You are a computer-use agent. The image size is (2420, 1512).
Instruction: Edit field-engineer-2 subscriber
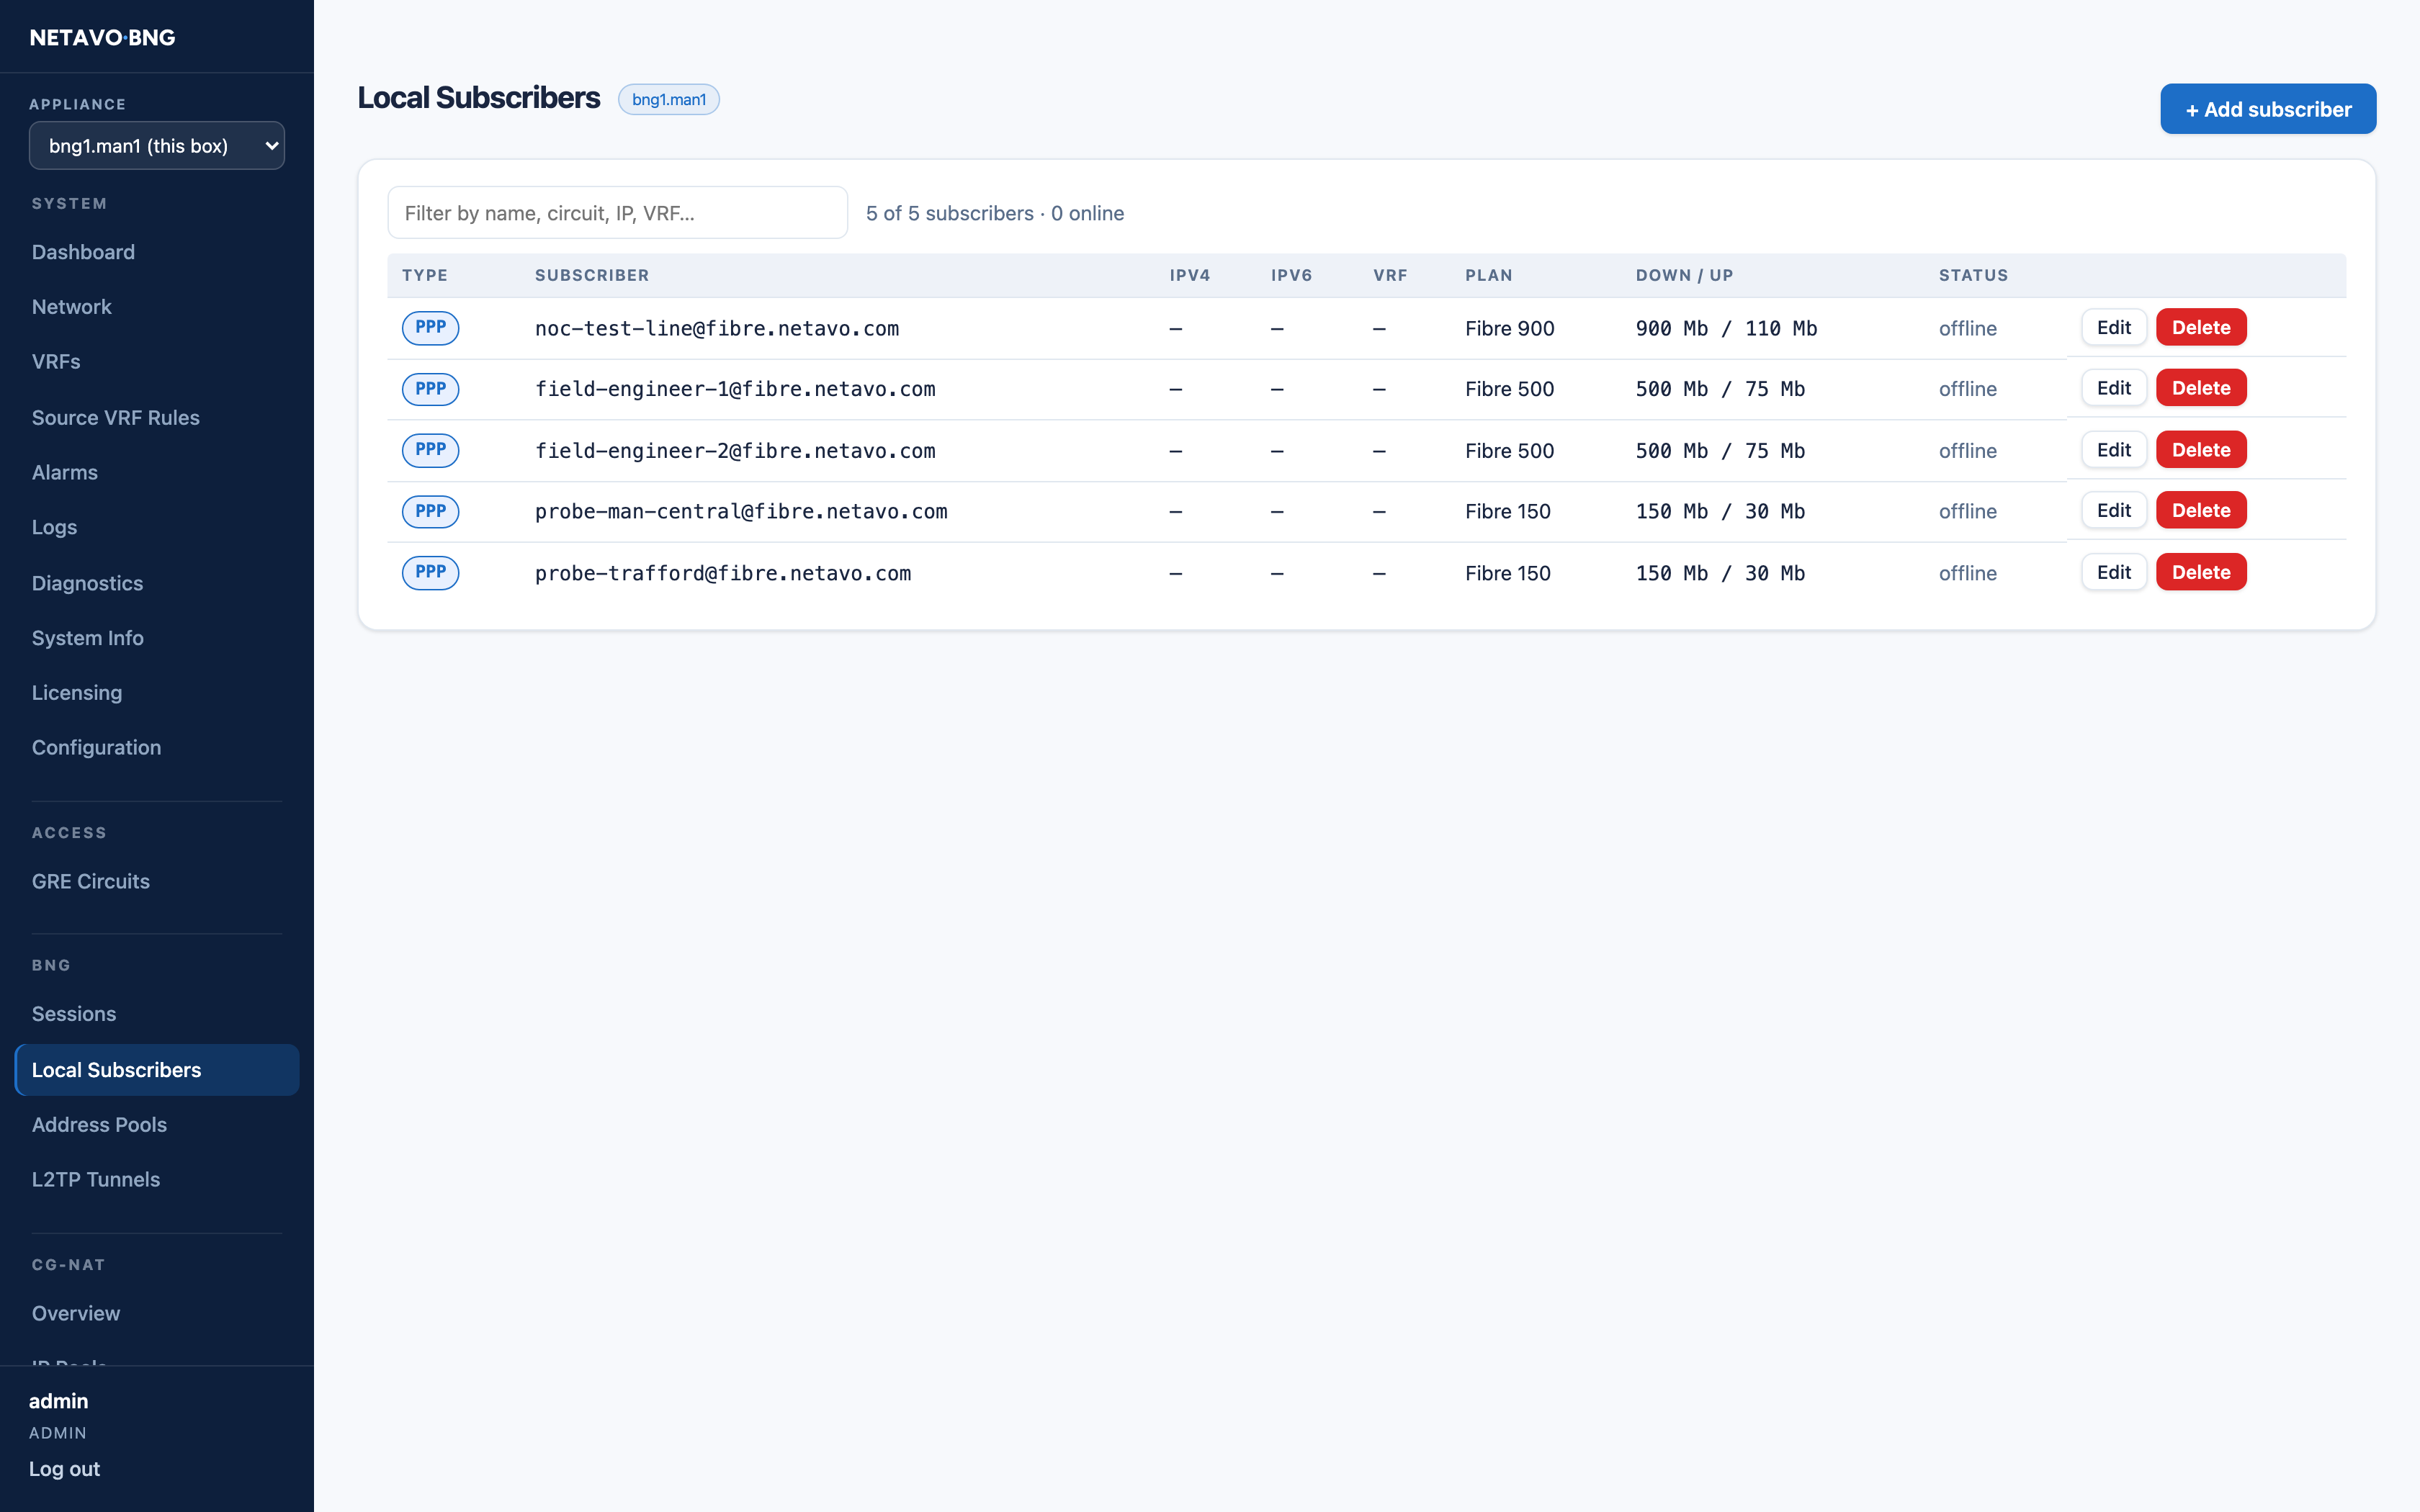pyautogui.click(x=2114, y=450)
